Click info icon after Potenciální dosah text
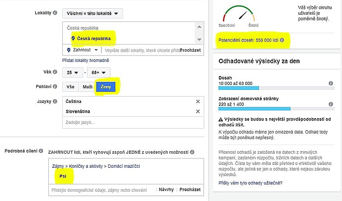The width and height of the screenshot is (342, 201). tap(282, 40)
